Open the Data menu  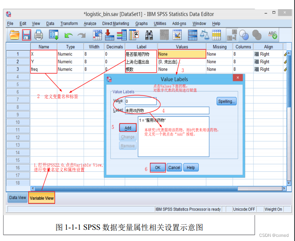pos(50,23)
